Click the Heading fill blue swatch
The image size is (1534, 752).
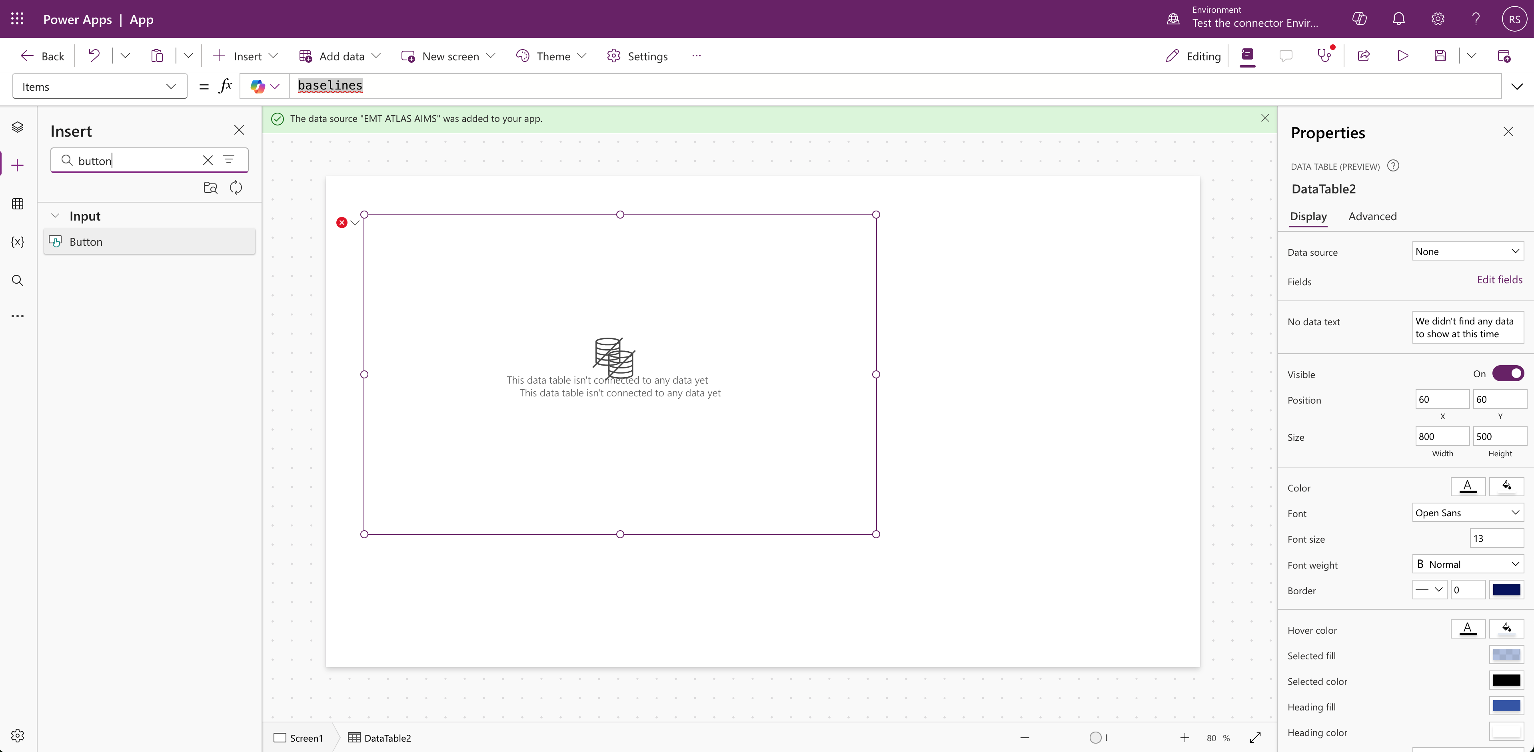[x=1506, y=706]
